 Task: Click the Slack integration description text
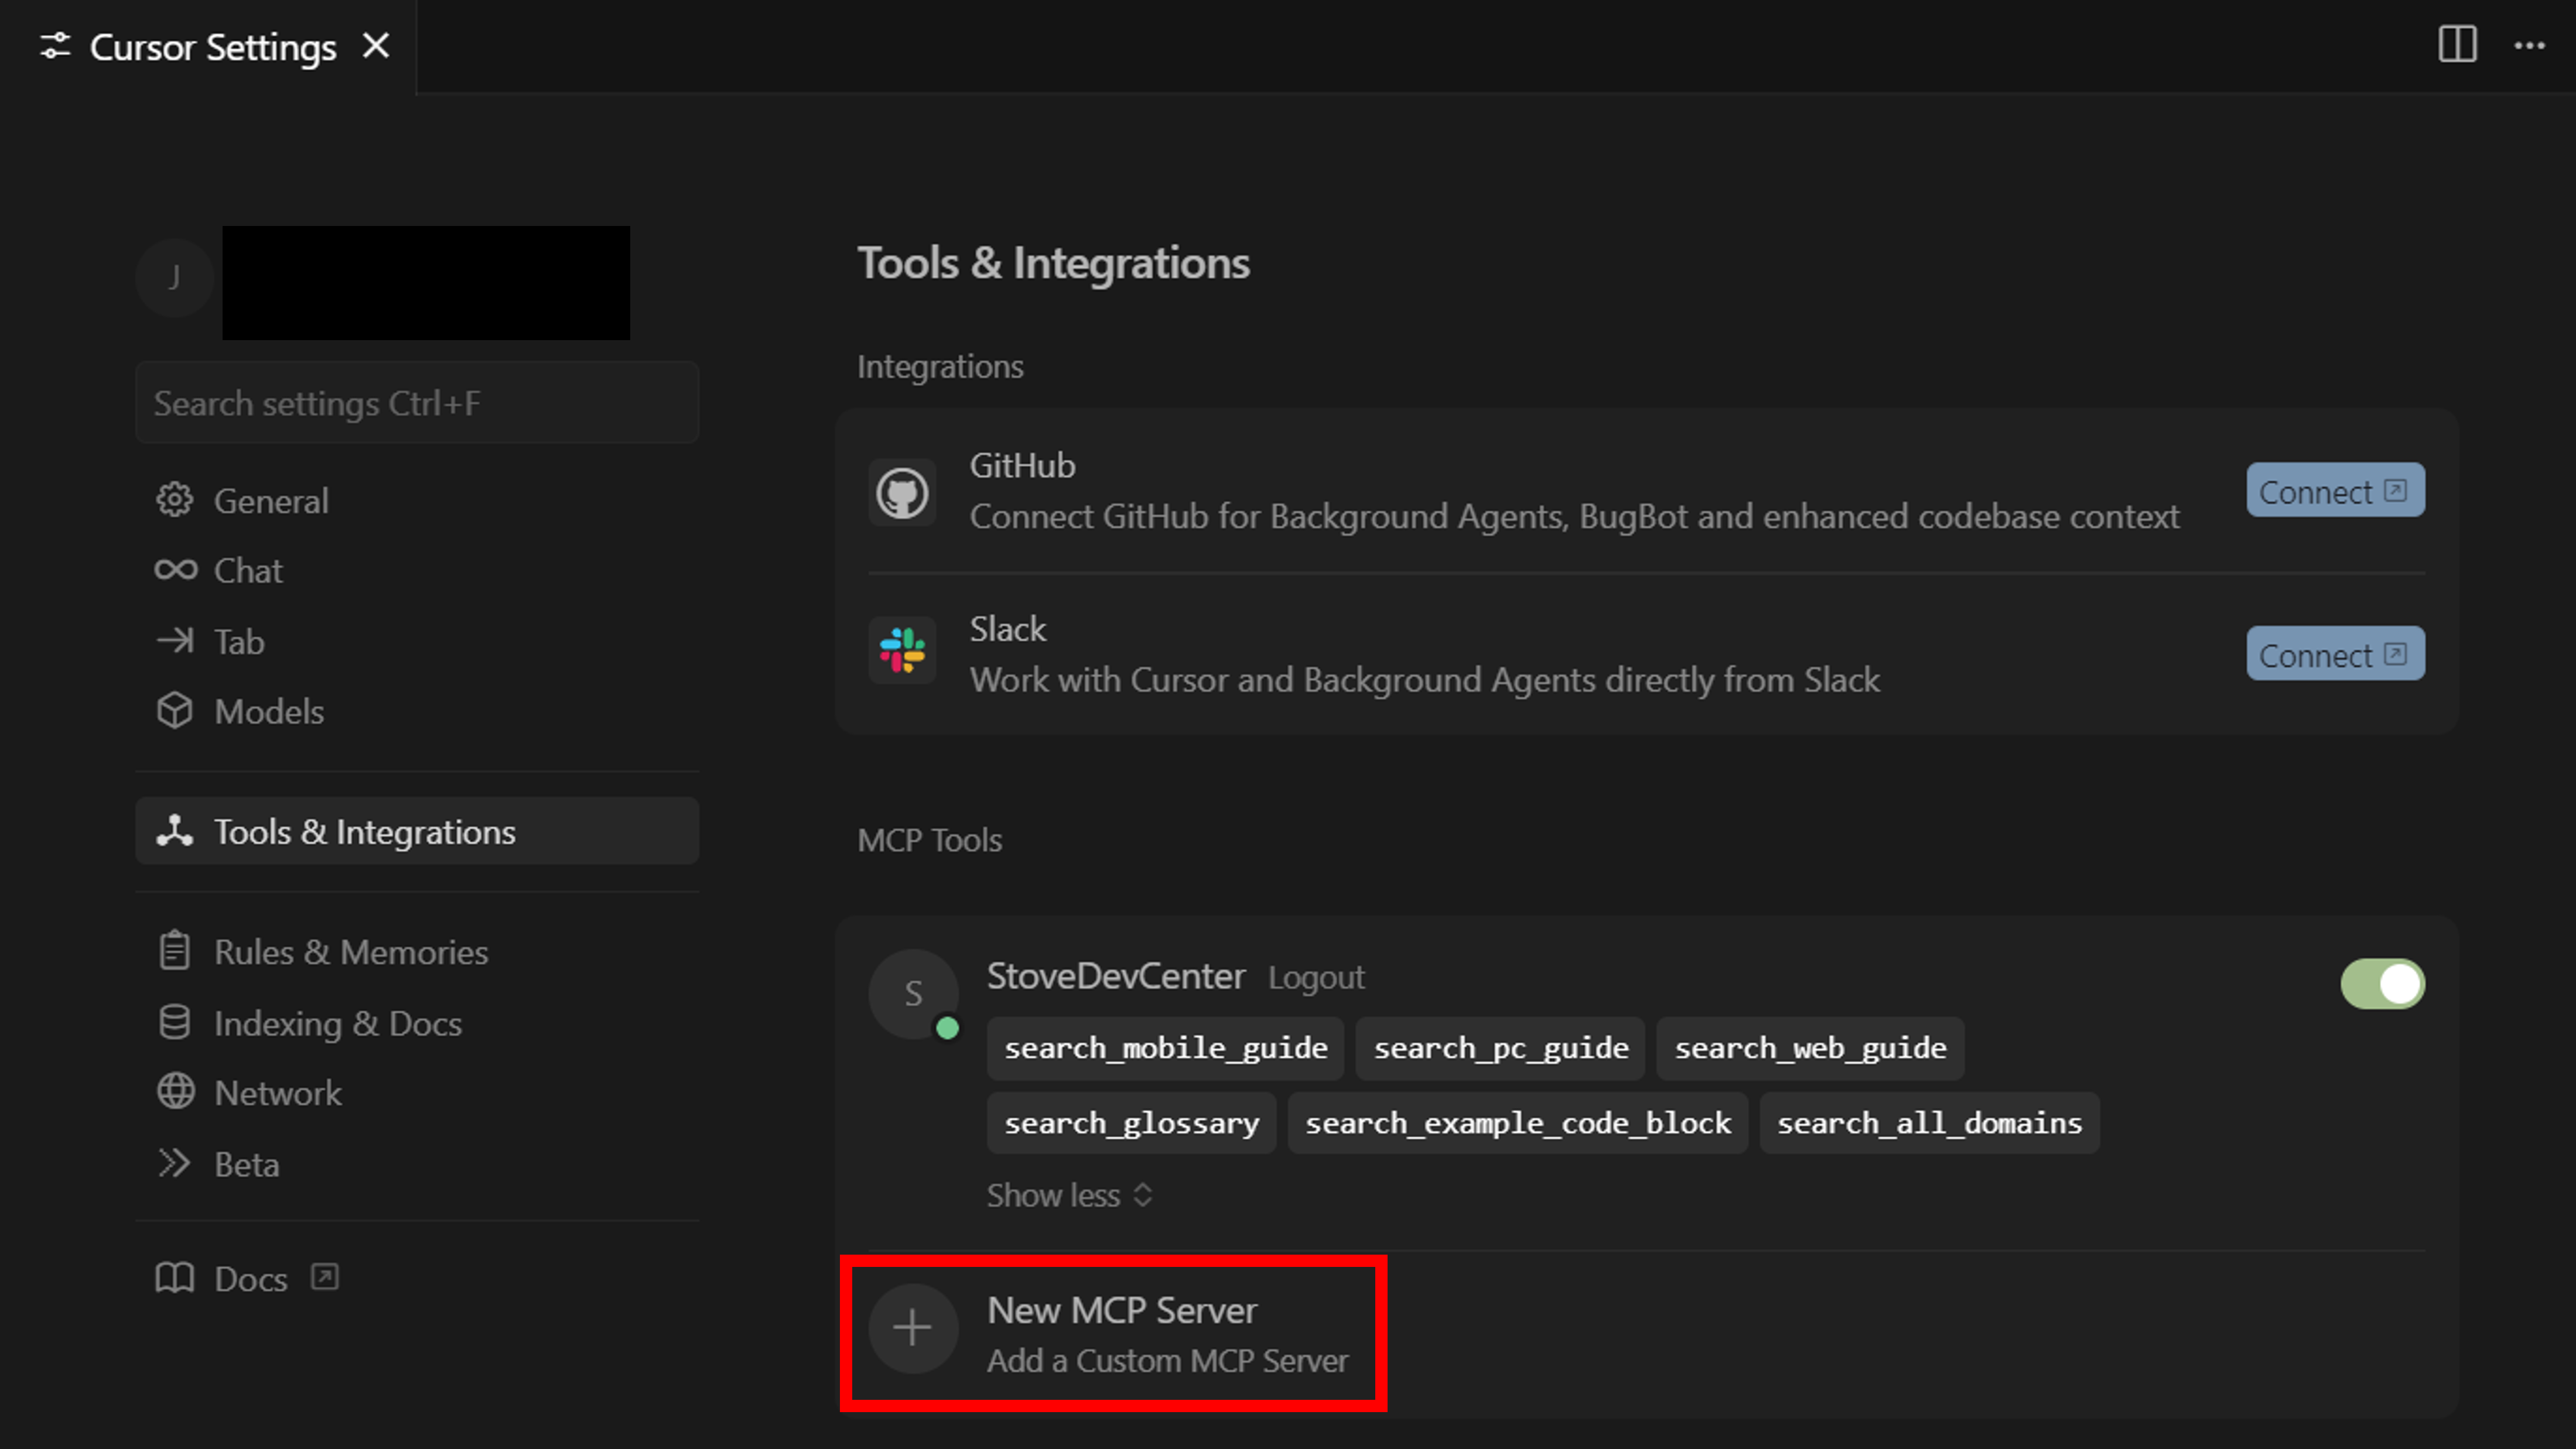tap(1425, 680)
